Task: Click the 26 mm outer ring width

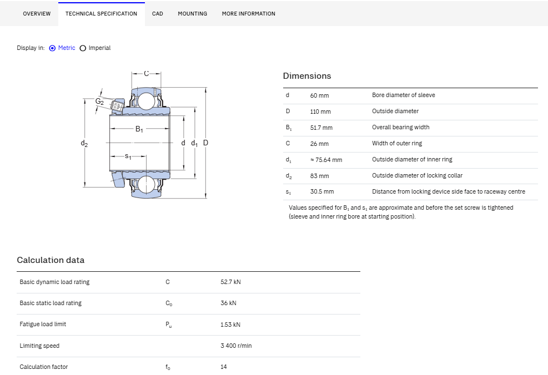Action: pyautogui.click(x=319, y=144)
